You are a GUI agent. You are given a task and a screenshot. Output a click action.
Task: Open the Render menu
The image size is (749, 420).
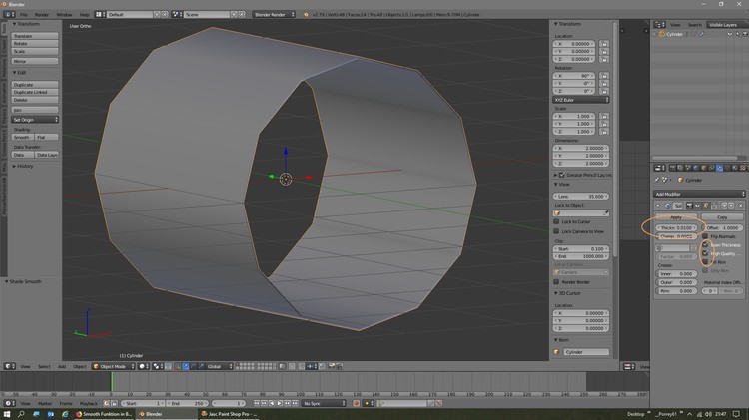click(x=42, y=15)
